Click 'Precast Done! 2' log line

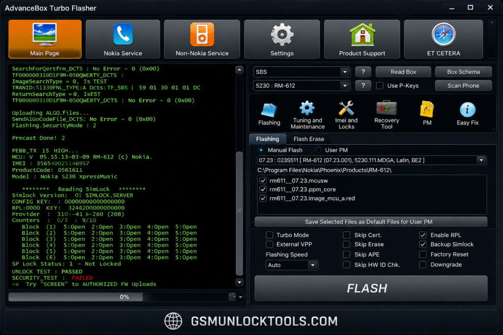(38, 138)
